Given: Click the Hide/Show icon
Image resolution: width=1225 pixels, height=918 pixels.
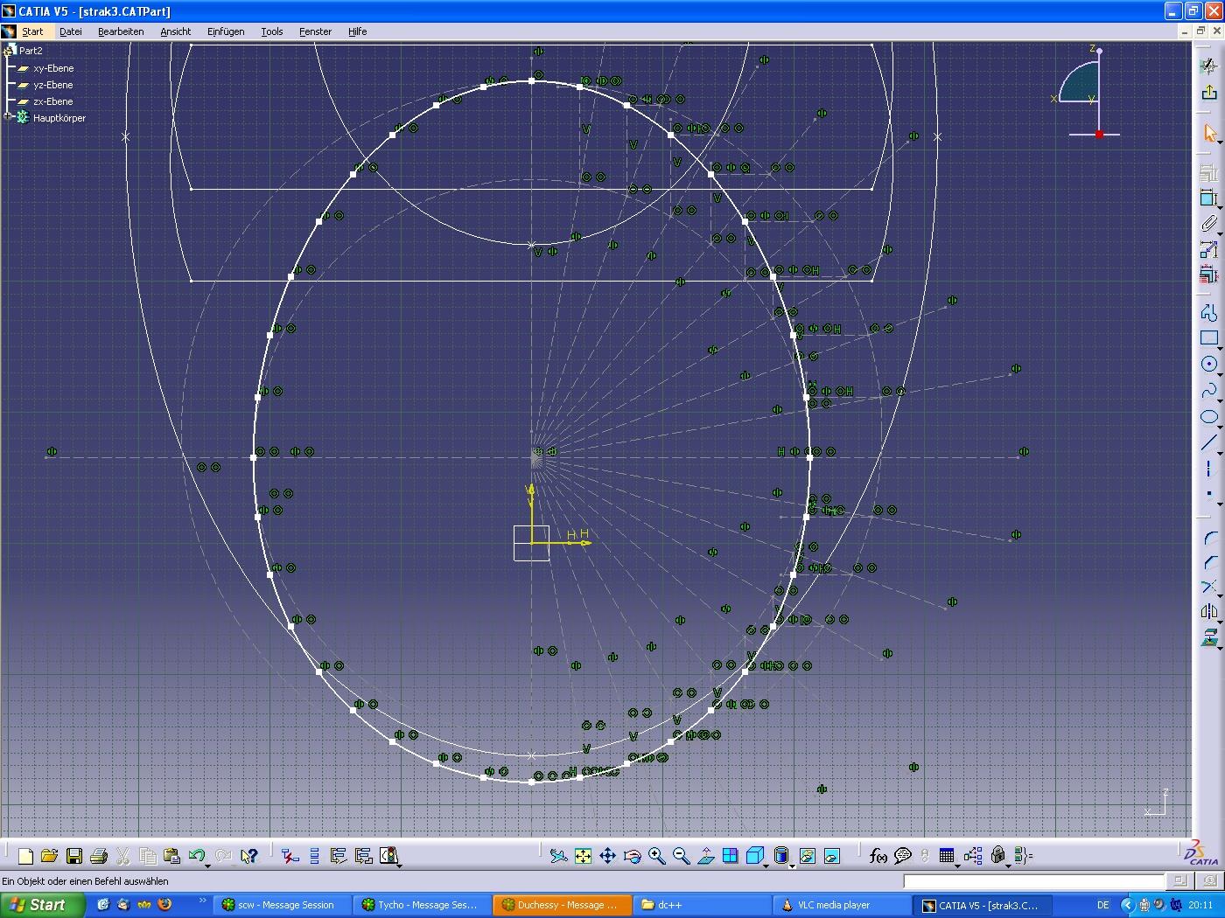Looking at the screenshot, I should [807, 856].
